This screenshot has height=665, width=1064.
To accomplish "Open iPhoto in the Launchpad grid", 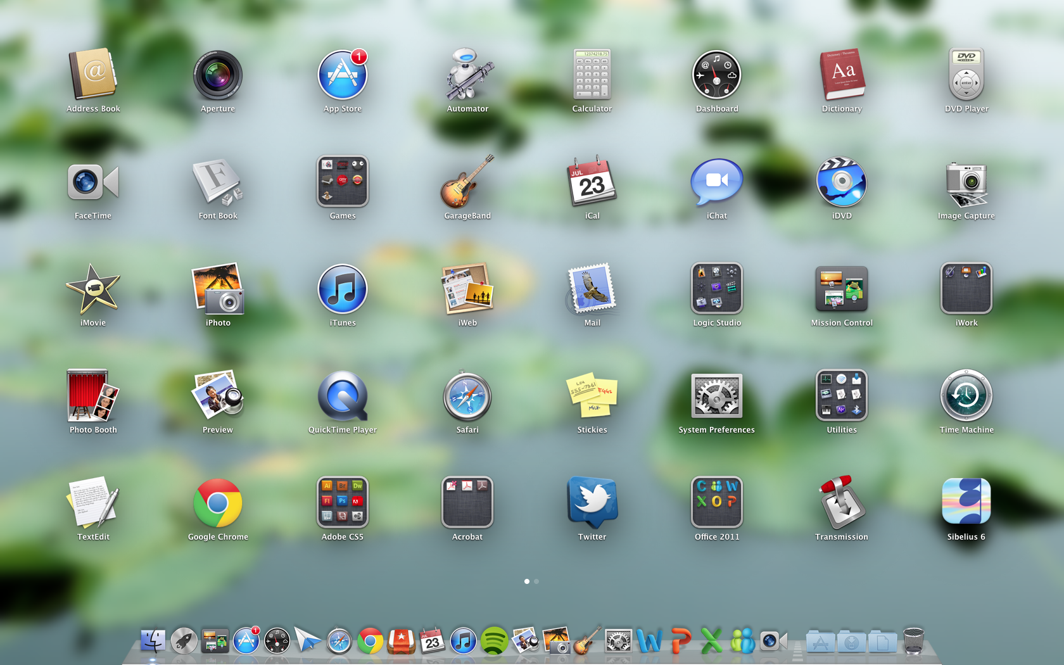I will [218, 289].
